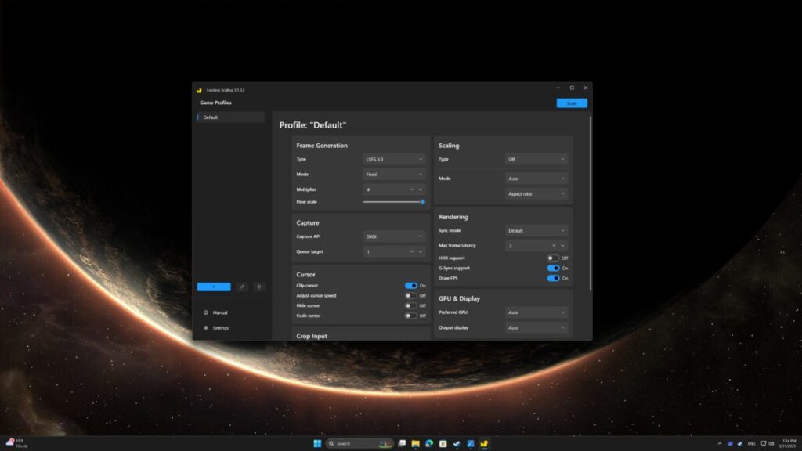This screenshot has height=451, width=802.
Task: Add a new game profile with the blue plus button
Action: pyautogui.click(x=214, y=287)
